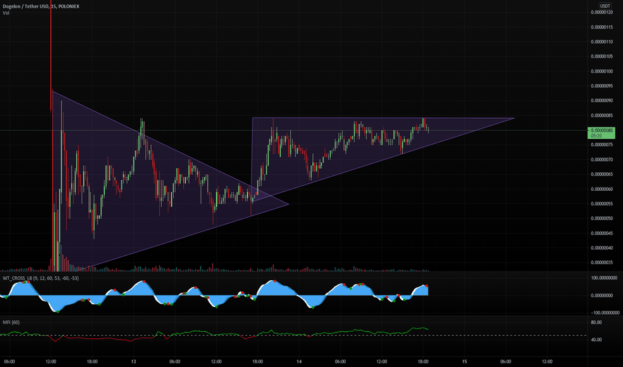This screenshot has width=623, height=367.
Task: Click the -100.00000000 WT_CROSS scale value
Action: 605,313
